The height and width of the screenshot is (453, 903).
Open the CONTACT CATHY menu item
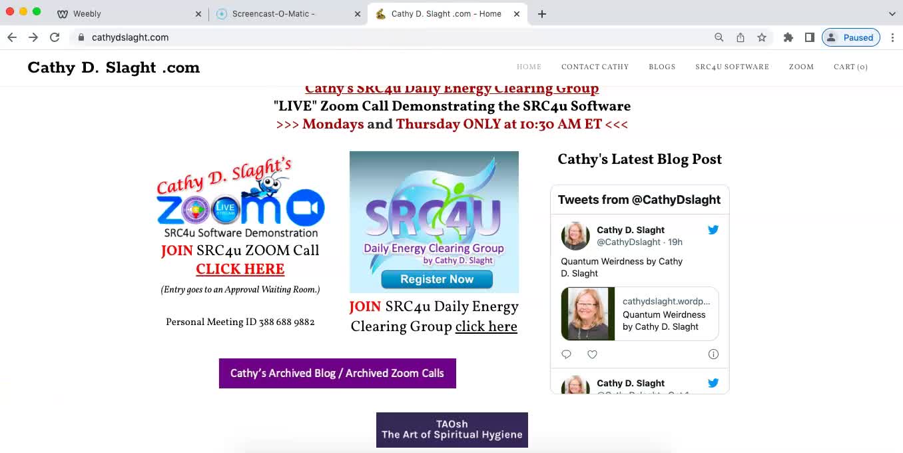pyautogui.click(x=595, y=67)
